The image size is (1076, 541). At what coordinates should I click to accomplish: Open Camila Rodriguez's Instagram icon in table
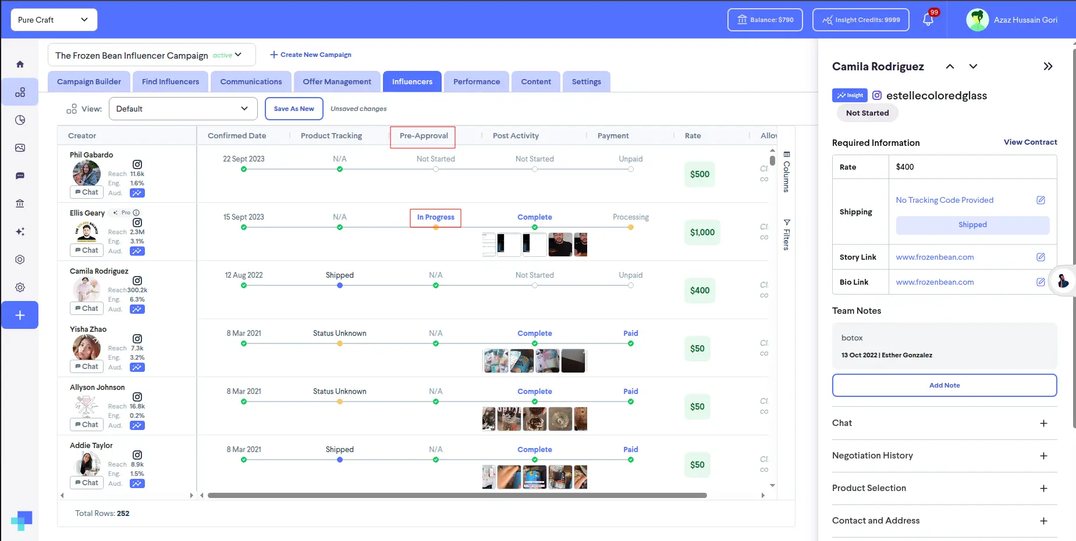[x=137, y=281]
